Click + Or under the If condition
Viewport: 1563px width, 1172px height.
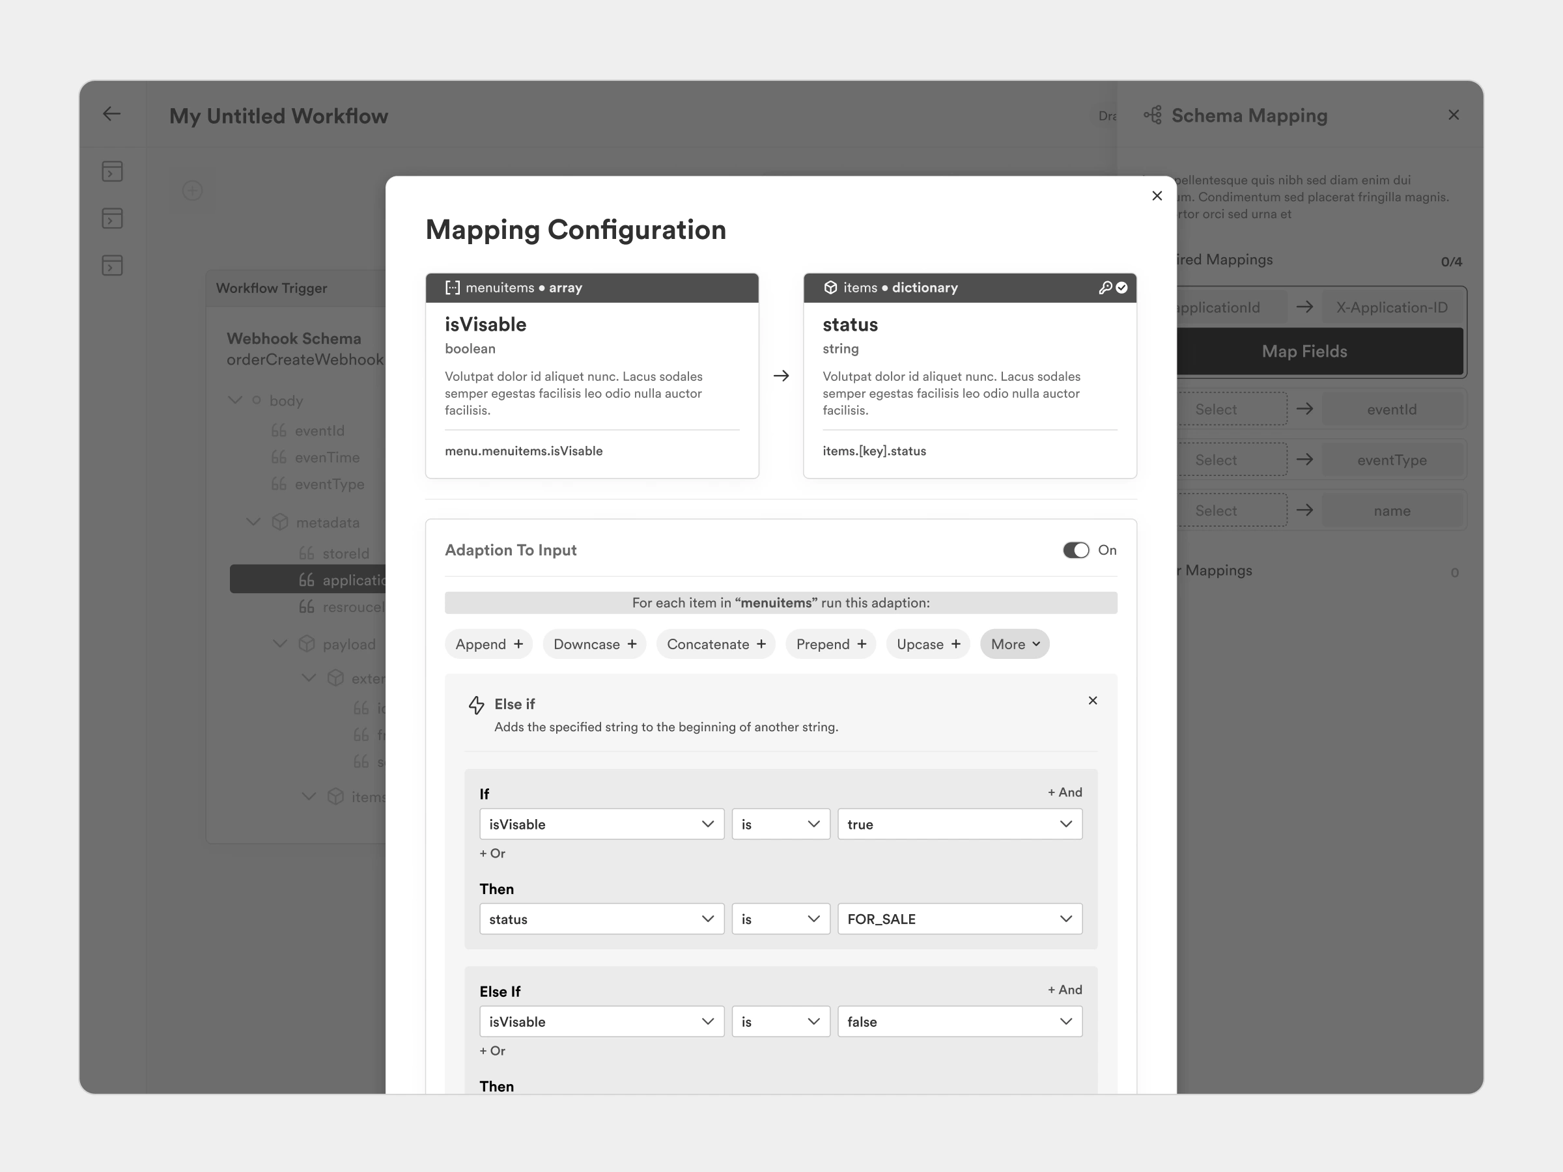click(492, 854)
